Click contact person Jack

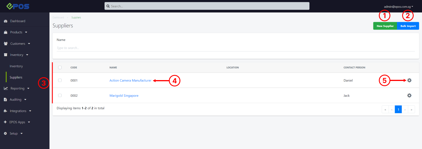pyautogui.click(x=347, y=96)
